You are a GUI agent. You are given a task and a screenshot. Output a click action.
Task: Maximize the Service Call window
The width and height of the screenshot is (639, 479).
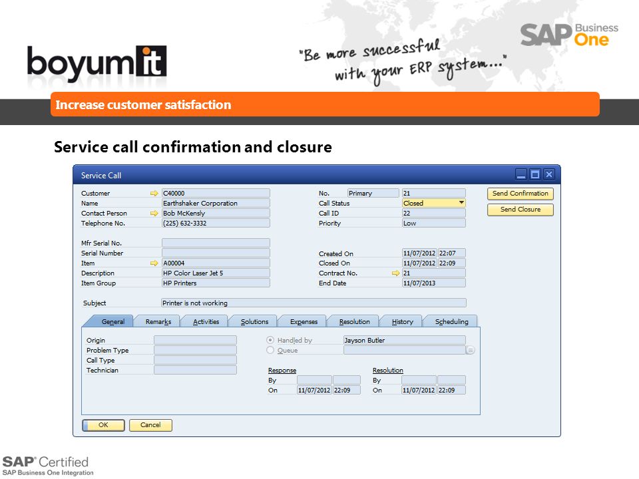(535, 175)
